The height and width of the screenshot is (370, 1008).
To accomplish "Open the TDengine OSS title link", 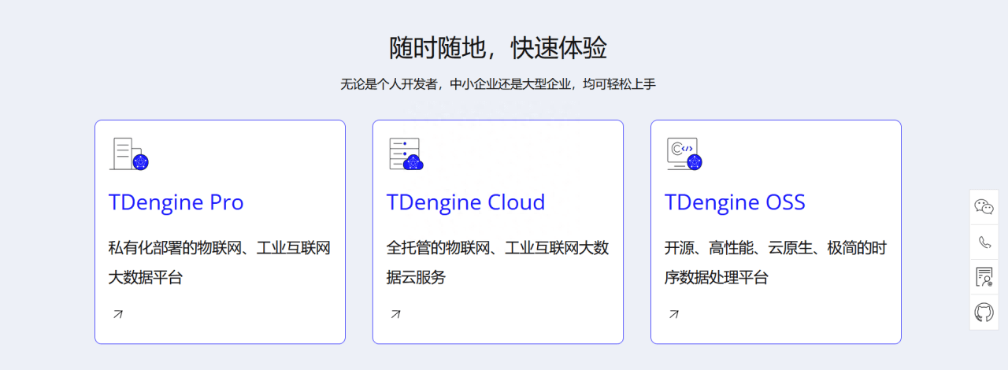I will tap(735, 202).
